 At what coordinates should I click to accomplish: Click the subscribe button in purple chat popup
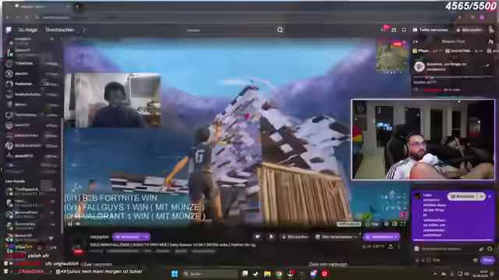[x=463, y=197]
